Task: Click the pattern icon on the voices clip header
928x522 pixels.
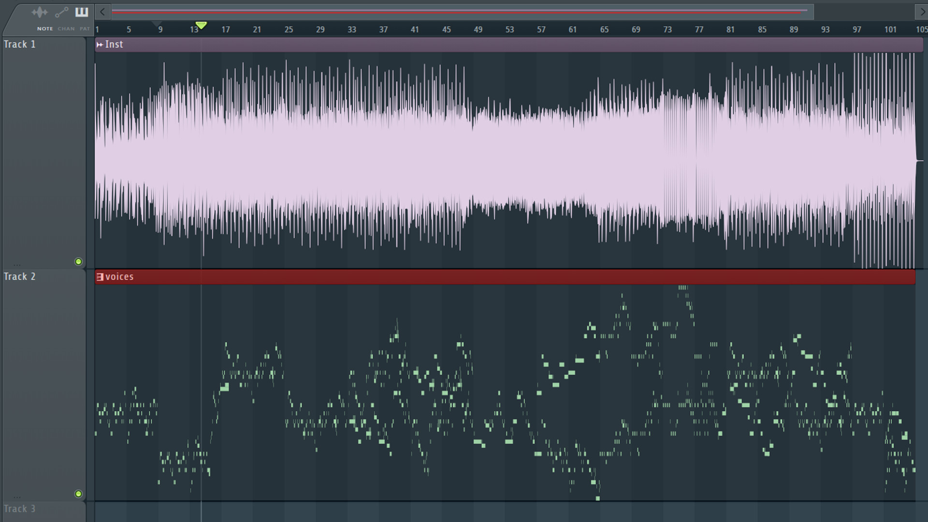Action: (100, 277)
